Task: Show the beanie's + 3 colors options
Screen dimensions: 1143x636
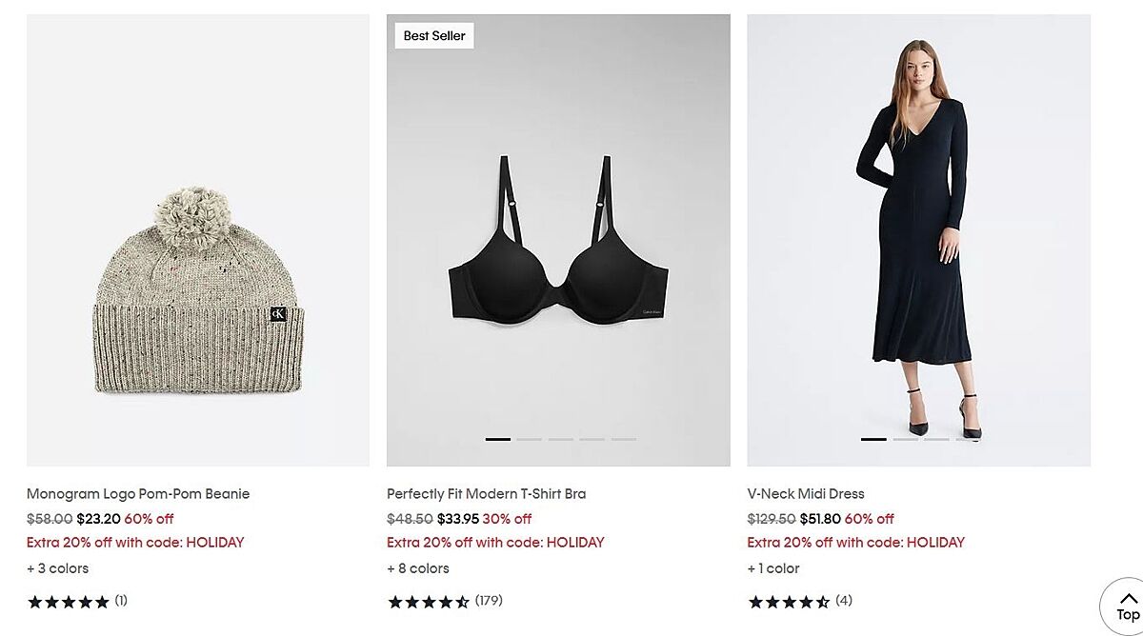Action: [57, 568]
